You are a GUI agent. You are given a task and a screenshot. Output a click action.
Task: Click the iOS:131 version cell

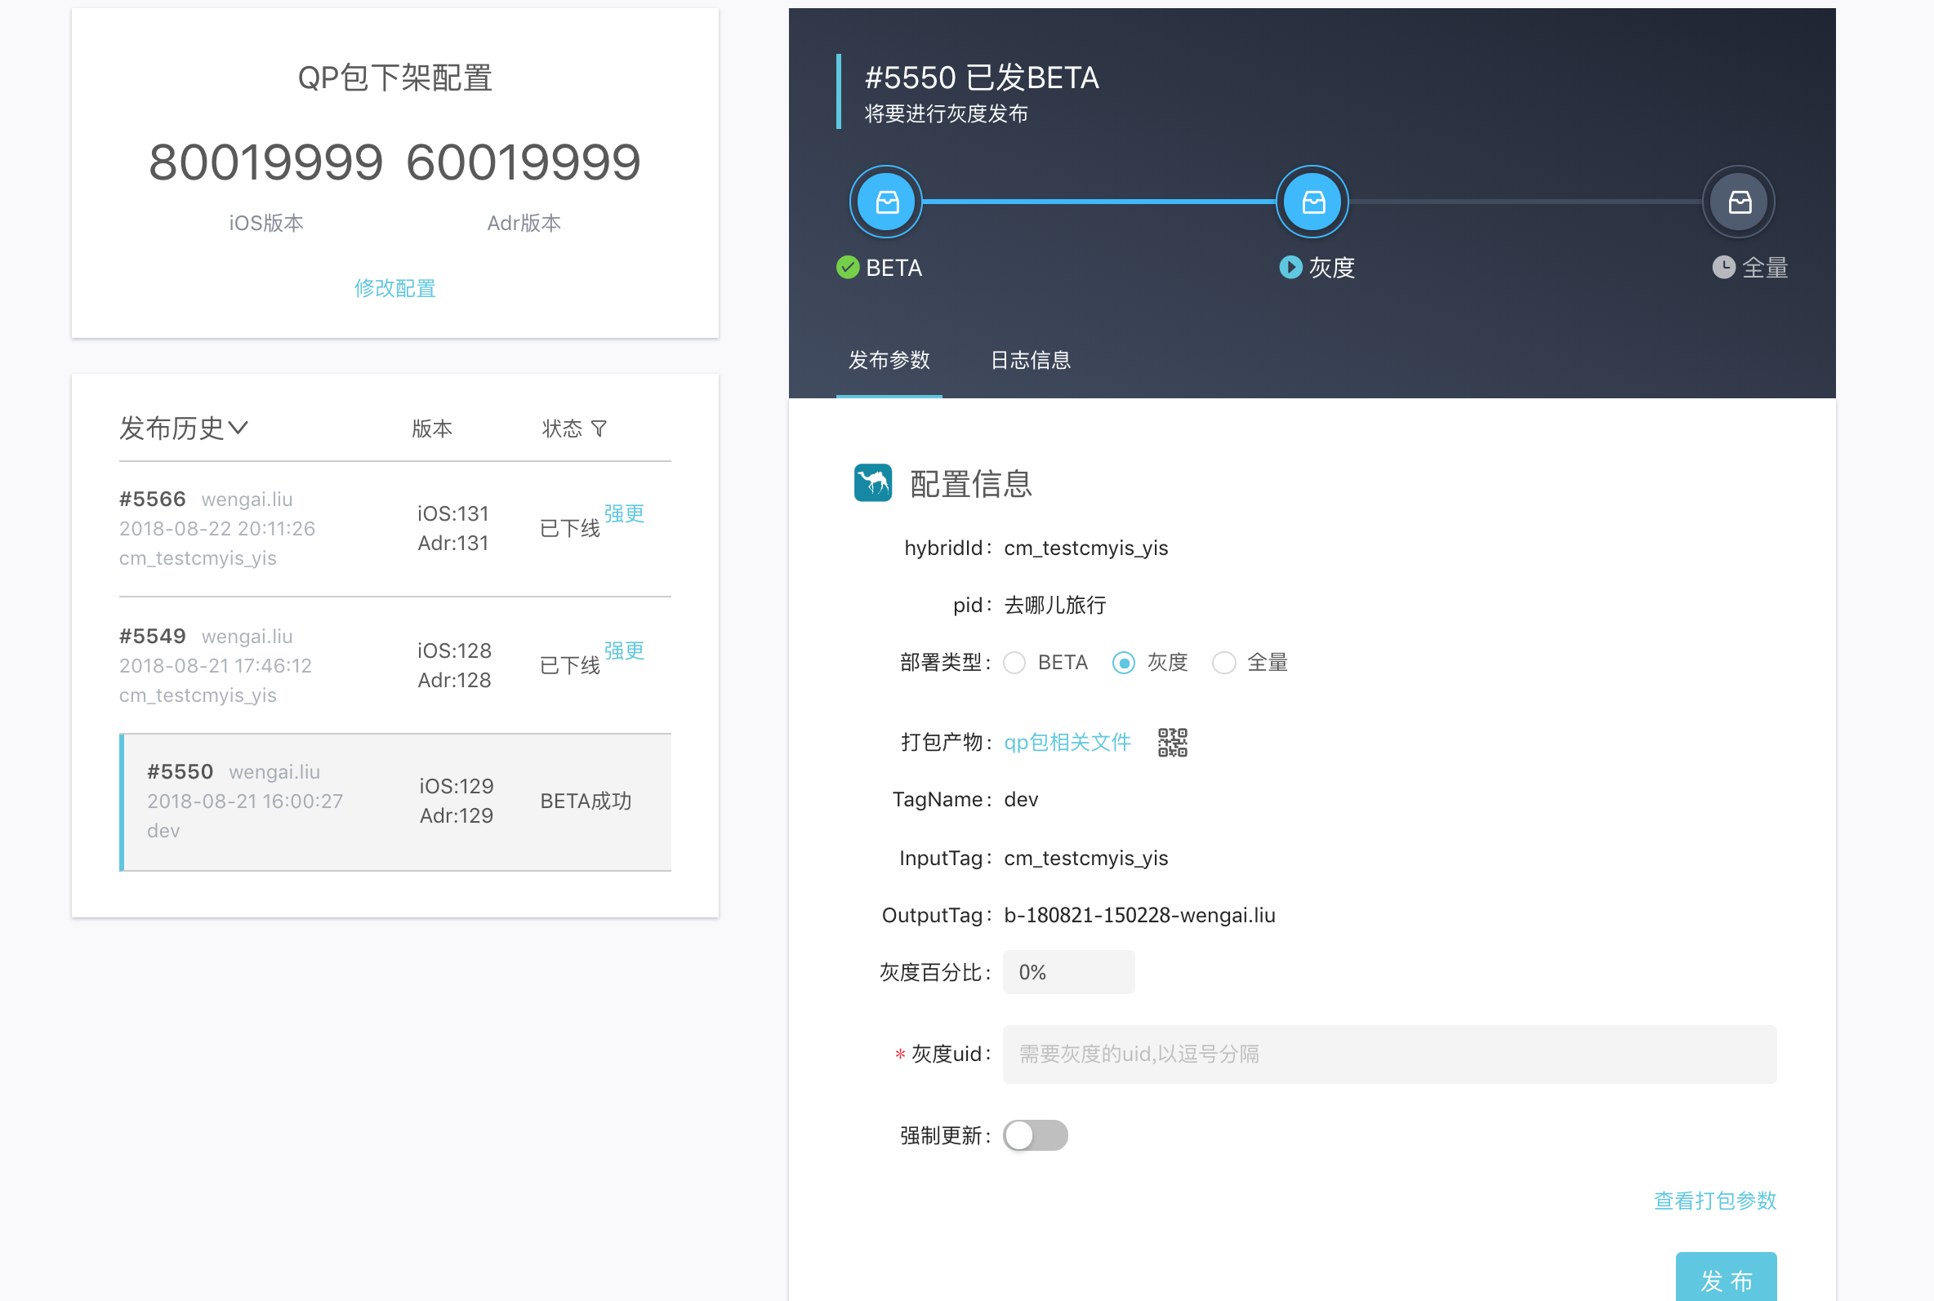[x=453, y=513]
